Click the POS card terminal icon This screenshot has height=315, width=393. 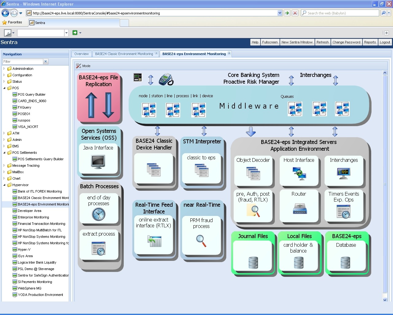(166, 79)
